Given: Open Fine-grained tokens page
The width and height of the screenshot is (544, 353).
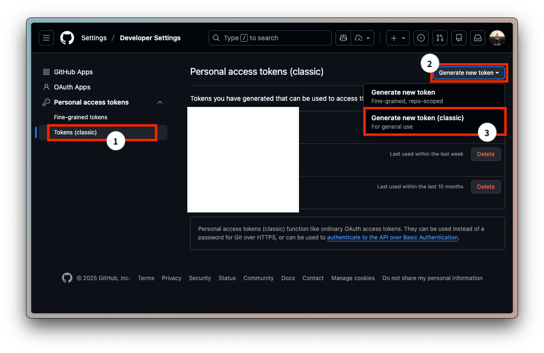Looking at the screenshot, I should point(80,117).
